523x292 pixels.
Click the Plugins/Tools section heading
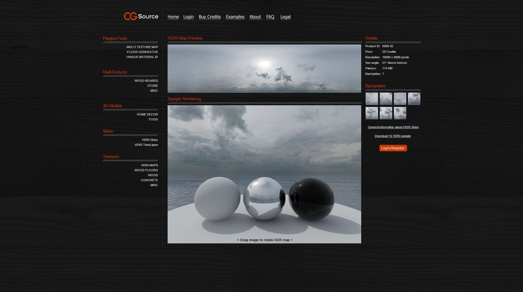click(115, 38)
